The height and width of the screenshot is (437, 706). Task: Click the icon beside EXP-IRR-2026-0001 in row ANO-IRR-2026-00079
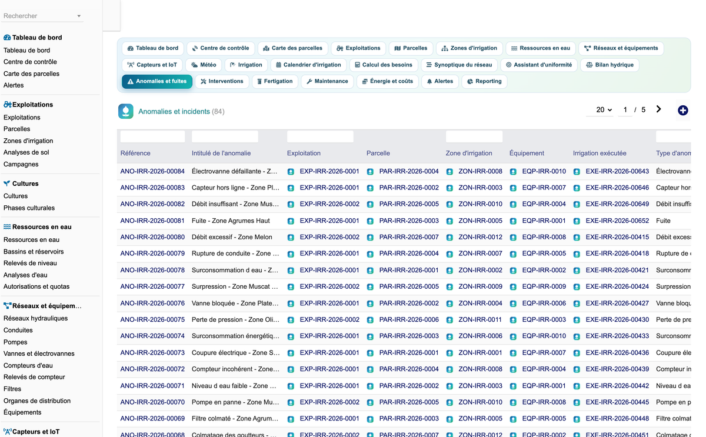[x=291, y=254]
